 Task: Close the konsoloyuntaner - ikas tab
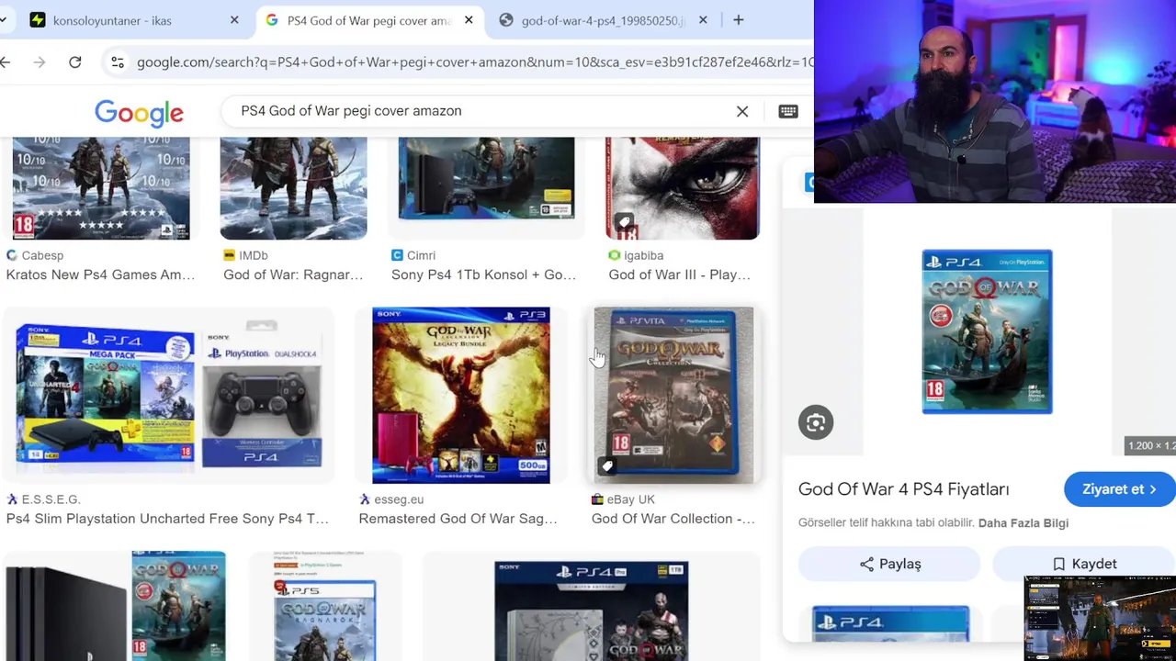(234, 20)
